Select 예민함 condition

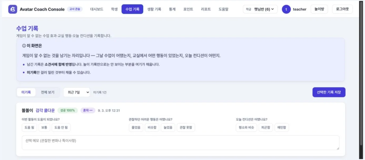282,127
